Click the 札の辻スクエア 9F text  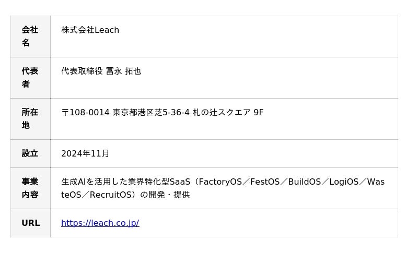click(228, 113)
